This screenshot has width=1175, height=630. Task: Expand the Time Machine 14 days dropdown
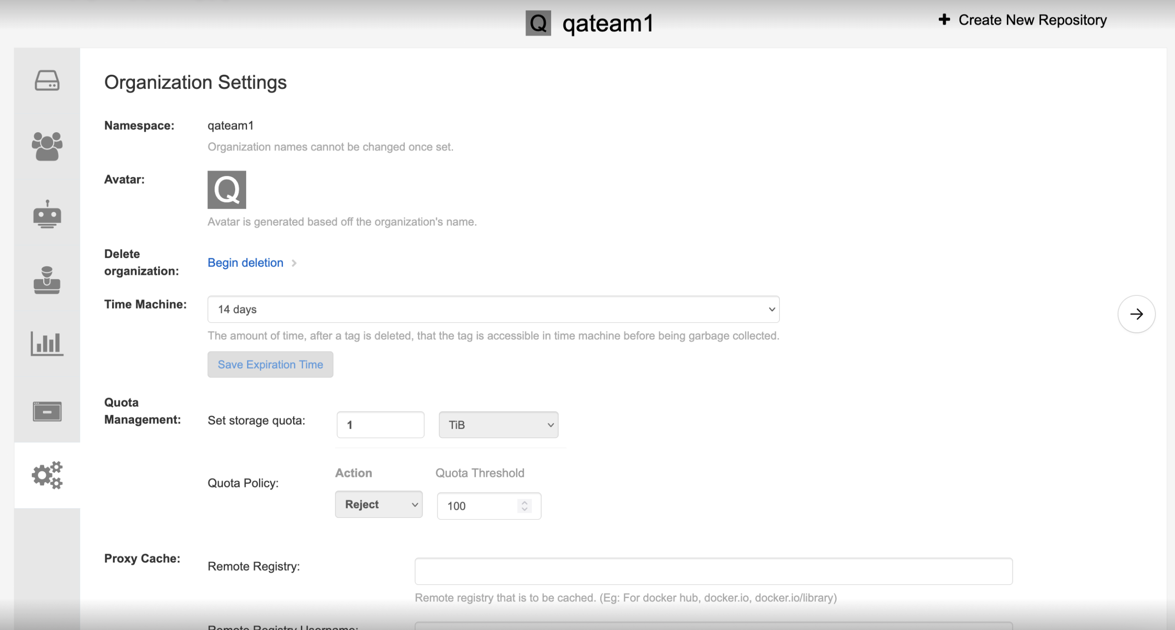493,309
